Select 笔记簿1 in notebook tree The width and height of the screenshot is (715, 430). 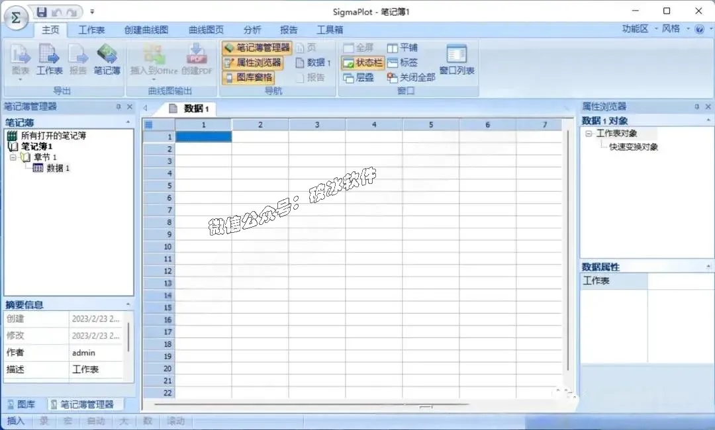point(36,146)
